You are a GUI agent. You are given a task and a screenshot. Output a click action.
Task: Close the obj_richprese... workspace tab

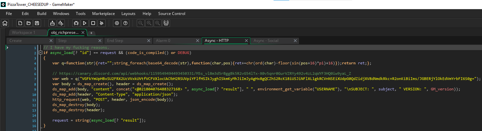[83, 33]
